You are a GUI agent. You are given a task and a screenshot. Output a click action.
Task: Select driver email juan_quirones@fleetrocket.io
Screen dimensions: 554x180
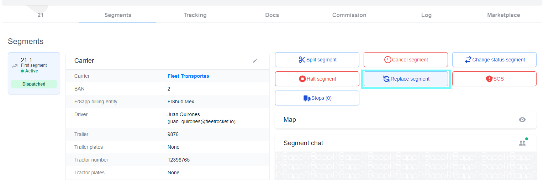click(x=201, y=121)
